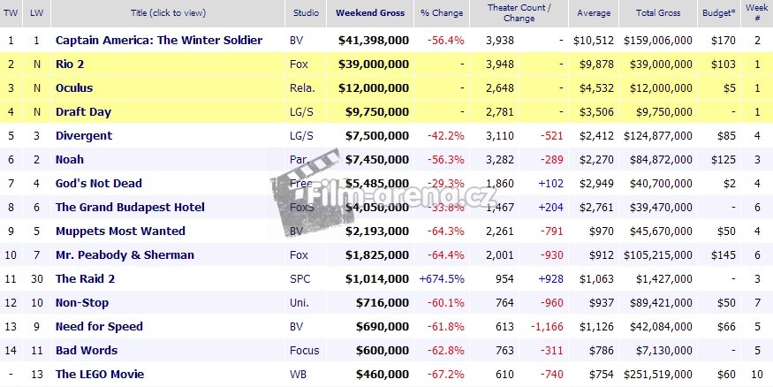Open the Draft Day movie page

pos(81,112)
